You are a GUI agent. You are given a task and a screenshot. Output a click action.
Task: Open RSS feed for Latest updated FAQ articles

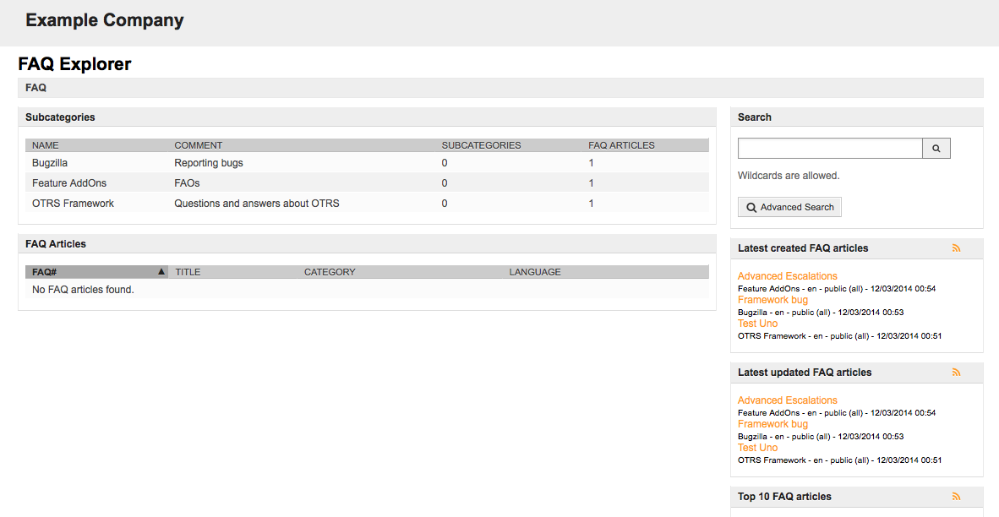click(956, 372)
